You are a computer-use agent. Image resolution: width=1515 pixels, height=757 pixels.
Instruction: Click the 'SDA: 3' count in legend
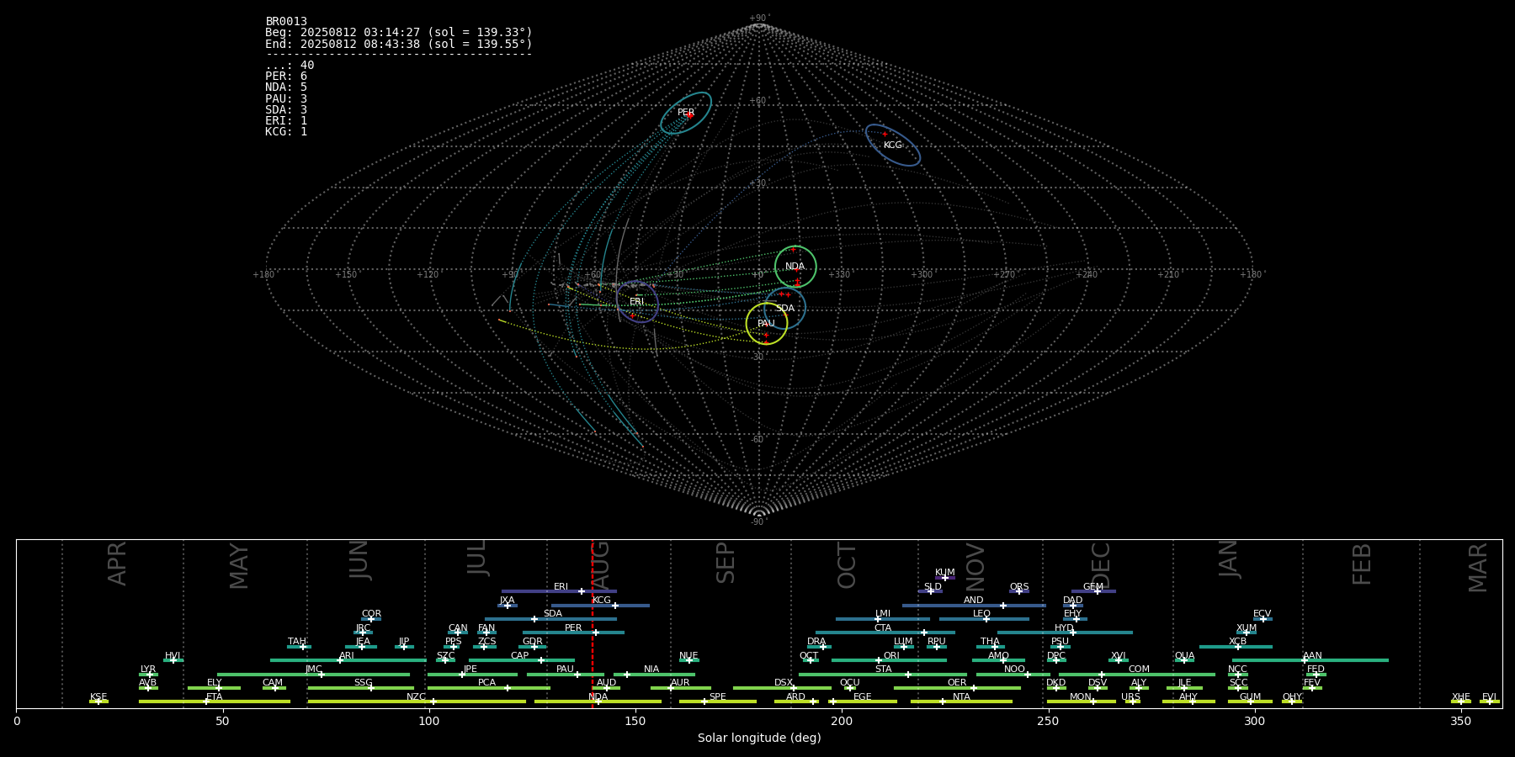point(286,110)
